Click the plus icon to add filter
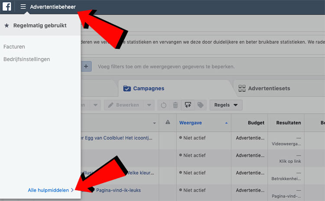Image resolution: width=325 pixels, height=201 pixels. tap(87, 67)
